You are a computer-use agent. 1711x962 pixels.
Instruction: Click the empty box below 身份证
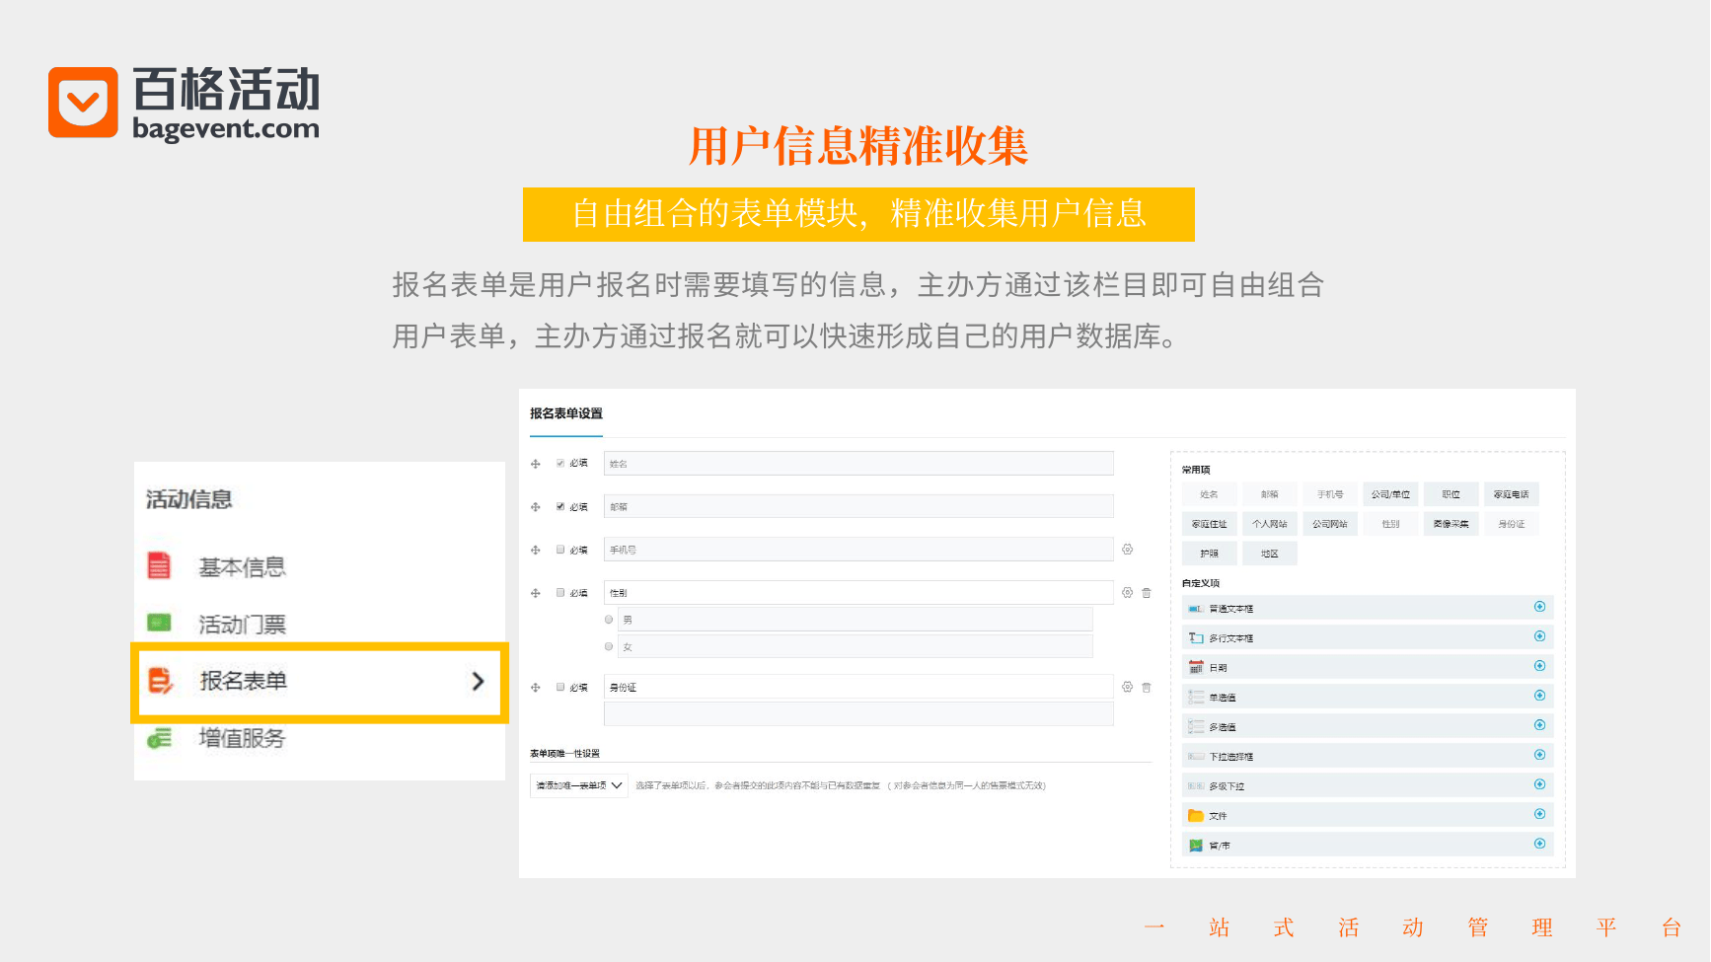tap(858, 714)
